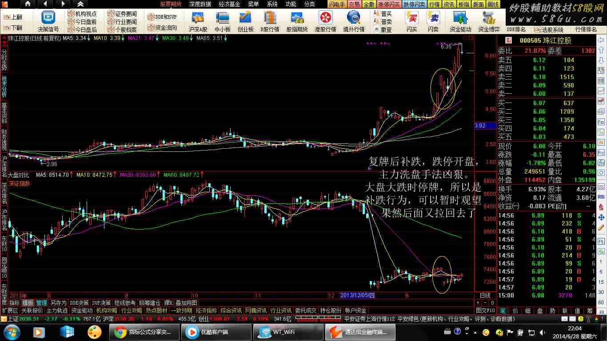Click the 闪卖 flash sell icon

tap(433, 18)
